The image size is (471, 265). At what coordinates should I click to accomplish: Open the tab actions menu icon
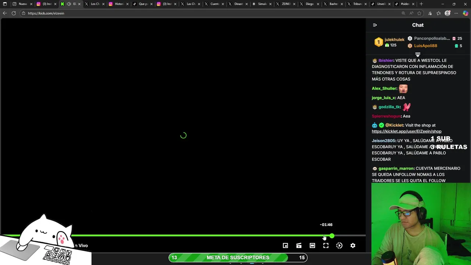[x=5, y=4]
